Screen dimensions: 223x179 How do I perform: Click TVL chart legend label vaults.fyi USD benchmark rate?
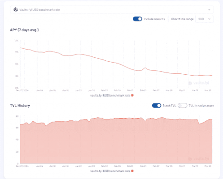point(110,171)
